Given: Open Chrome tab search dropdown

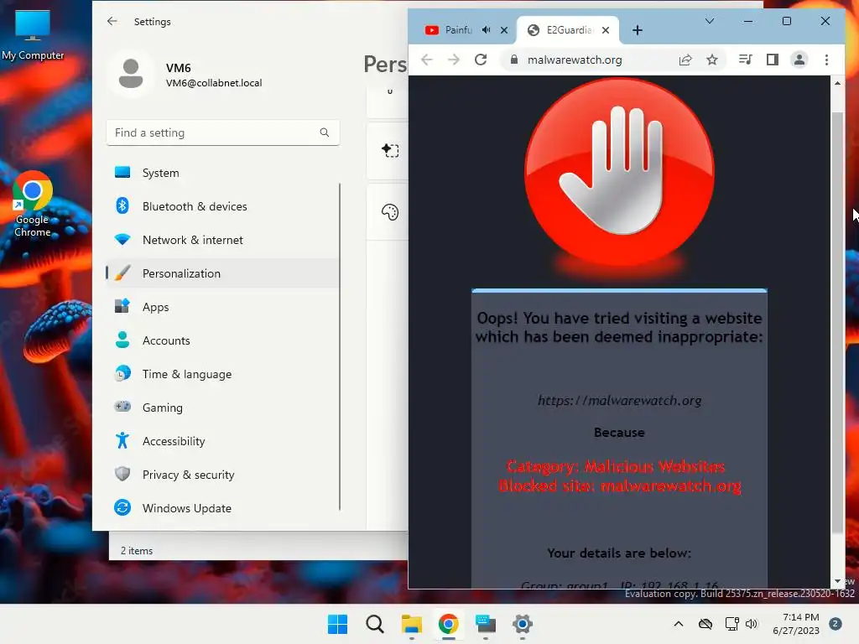Looking at the screenshot, I should click(710, 21).
